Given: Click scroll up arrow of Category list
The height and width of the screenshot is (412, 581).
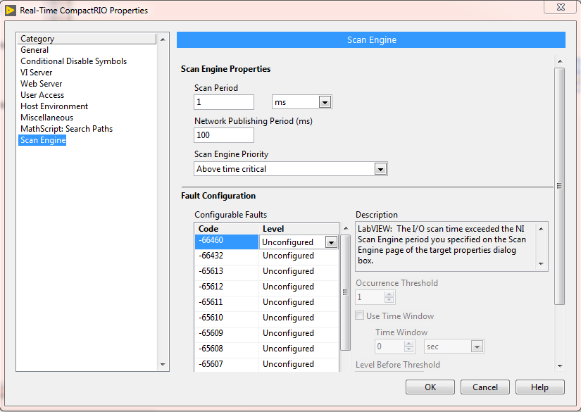Looking at the screenshot, I should tap(163, 39).
